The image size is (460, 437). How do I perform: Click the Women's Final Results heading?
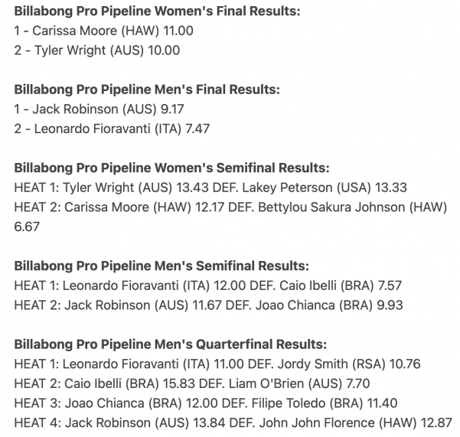click(157, 11)
